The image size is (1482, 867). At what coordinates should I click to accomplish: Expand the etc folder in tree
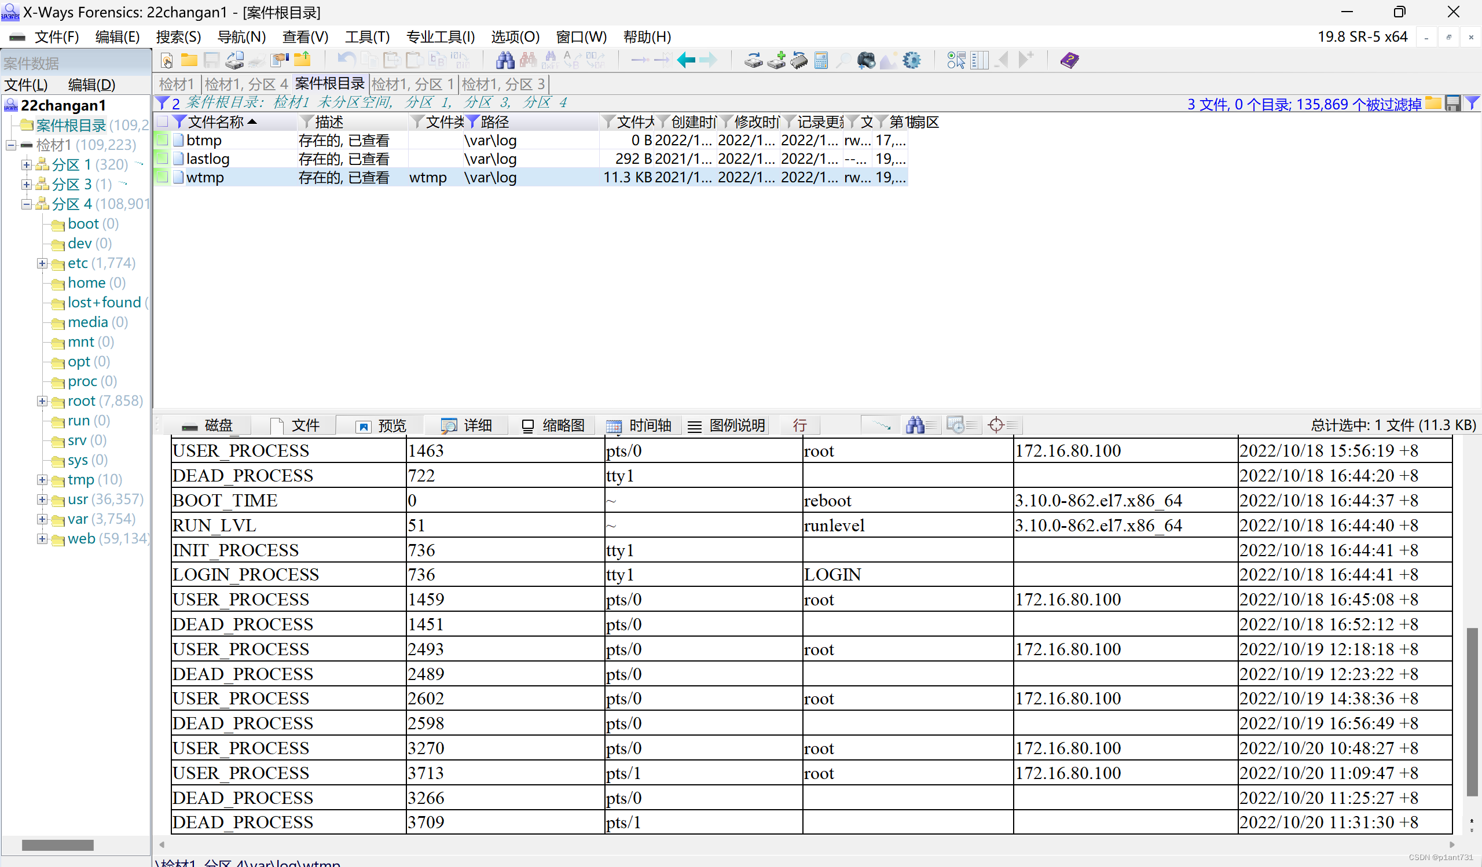(42, 263)
